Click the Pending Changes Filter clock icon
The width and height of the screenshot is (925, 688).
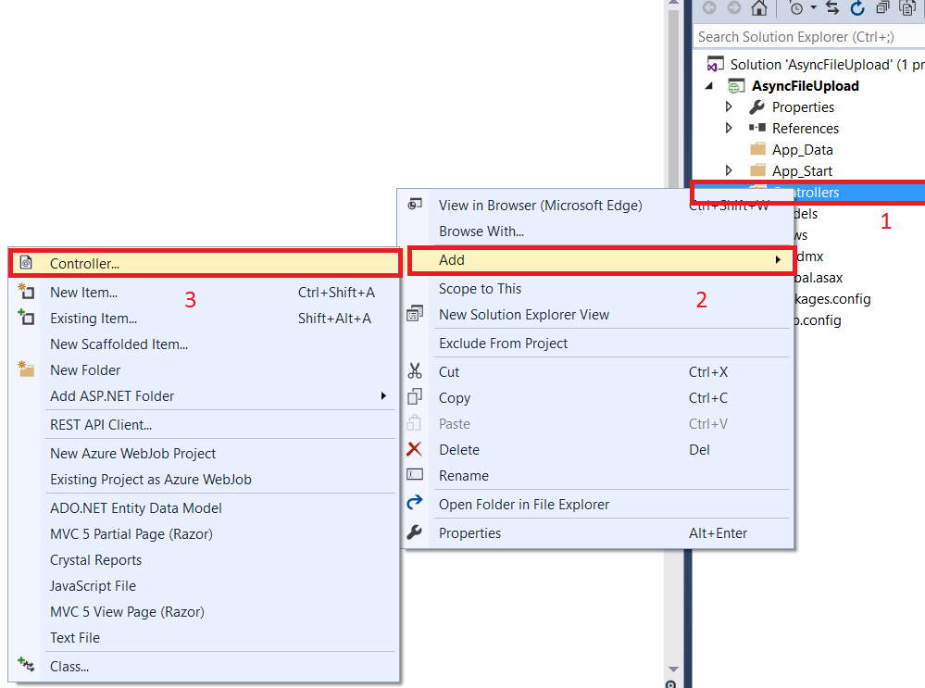coord(795,8)
